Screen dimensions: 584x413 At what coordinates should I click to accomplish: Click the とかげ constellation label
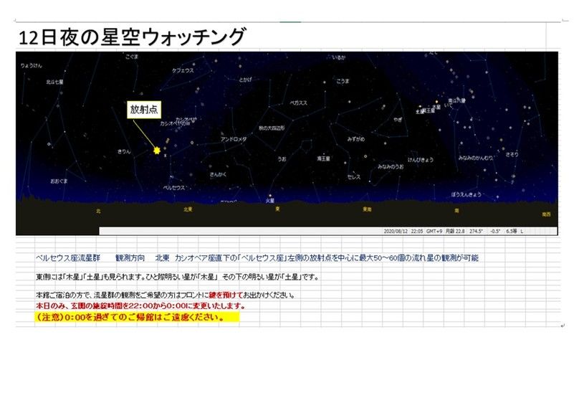pos(245,80)
